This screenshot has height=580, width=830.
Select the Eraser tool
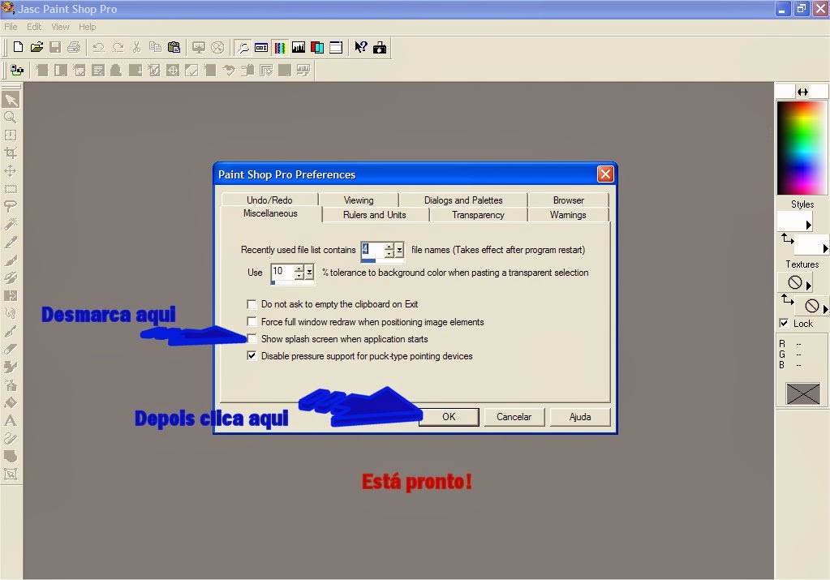(x=11, y=350)
